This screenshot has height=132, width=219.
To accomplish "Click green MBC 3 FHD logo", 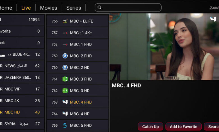I will tap(65, 79).
